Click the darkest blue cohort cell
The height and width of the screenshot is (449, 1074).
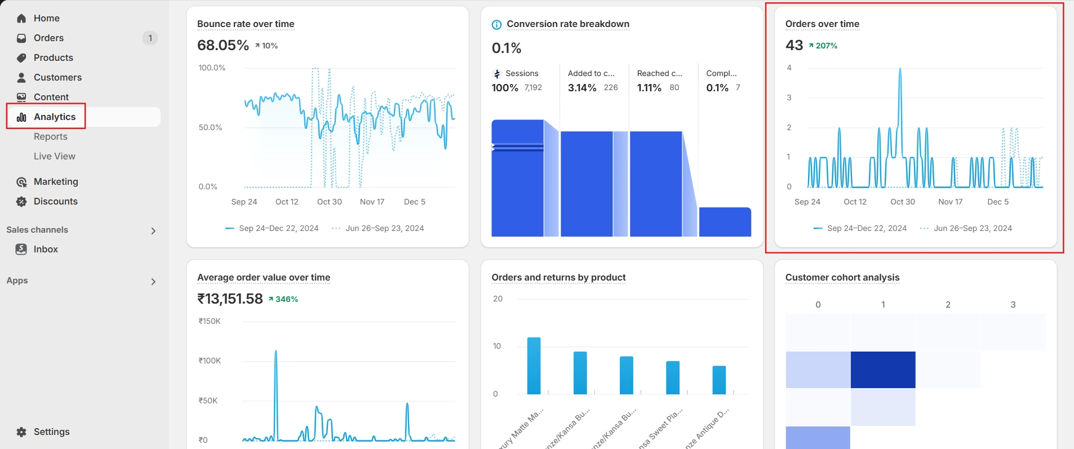click(x=883, y=370)
